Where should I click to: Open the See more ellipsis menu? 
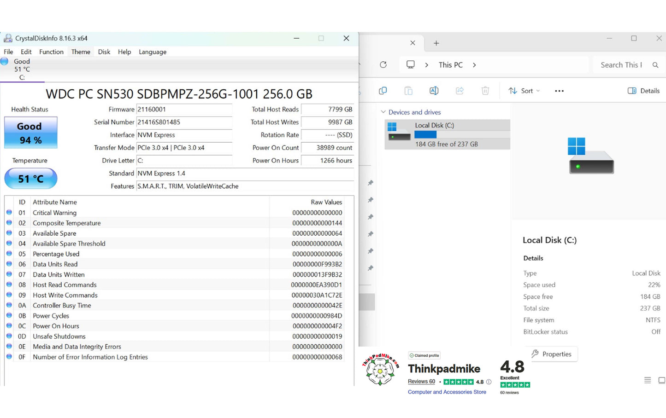(x=559, y=91)
